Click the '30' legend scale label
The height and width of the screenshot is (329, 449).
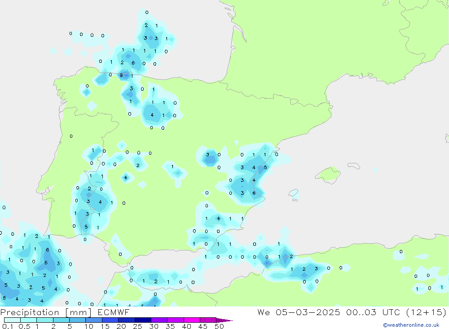click(154, 326)
